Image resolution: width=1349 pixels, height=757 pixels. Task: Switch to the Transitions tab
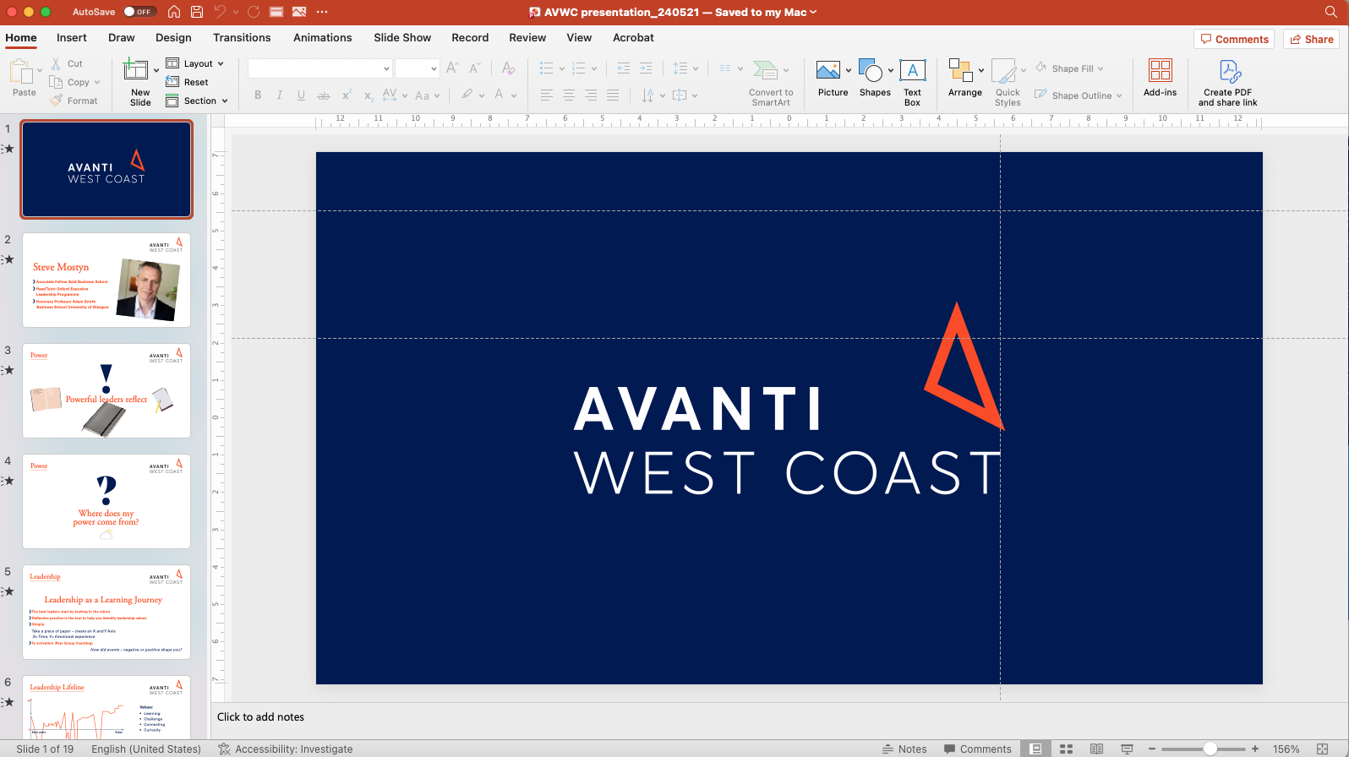click(x=242, y=38)
